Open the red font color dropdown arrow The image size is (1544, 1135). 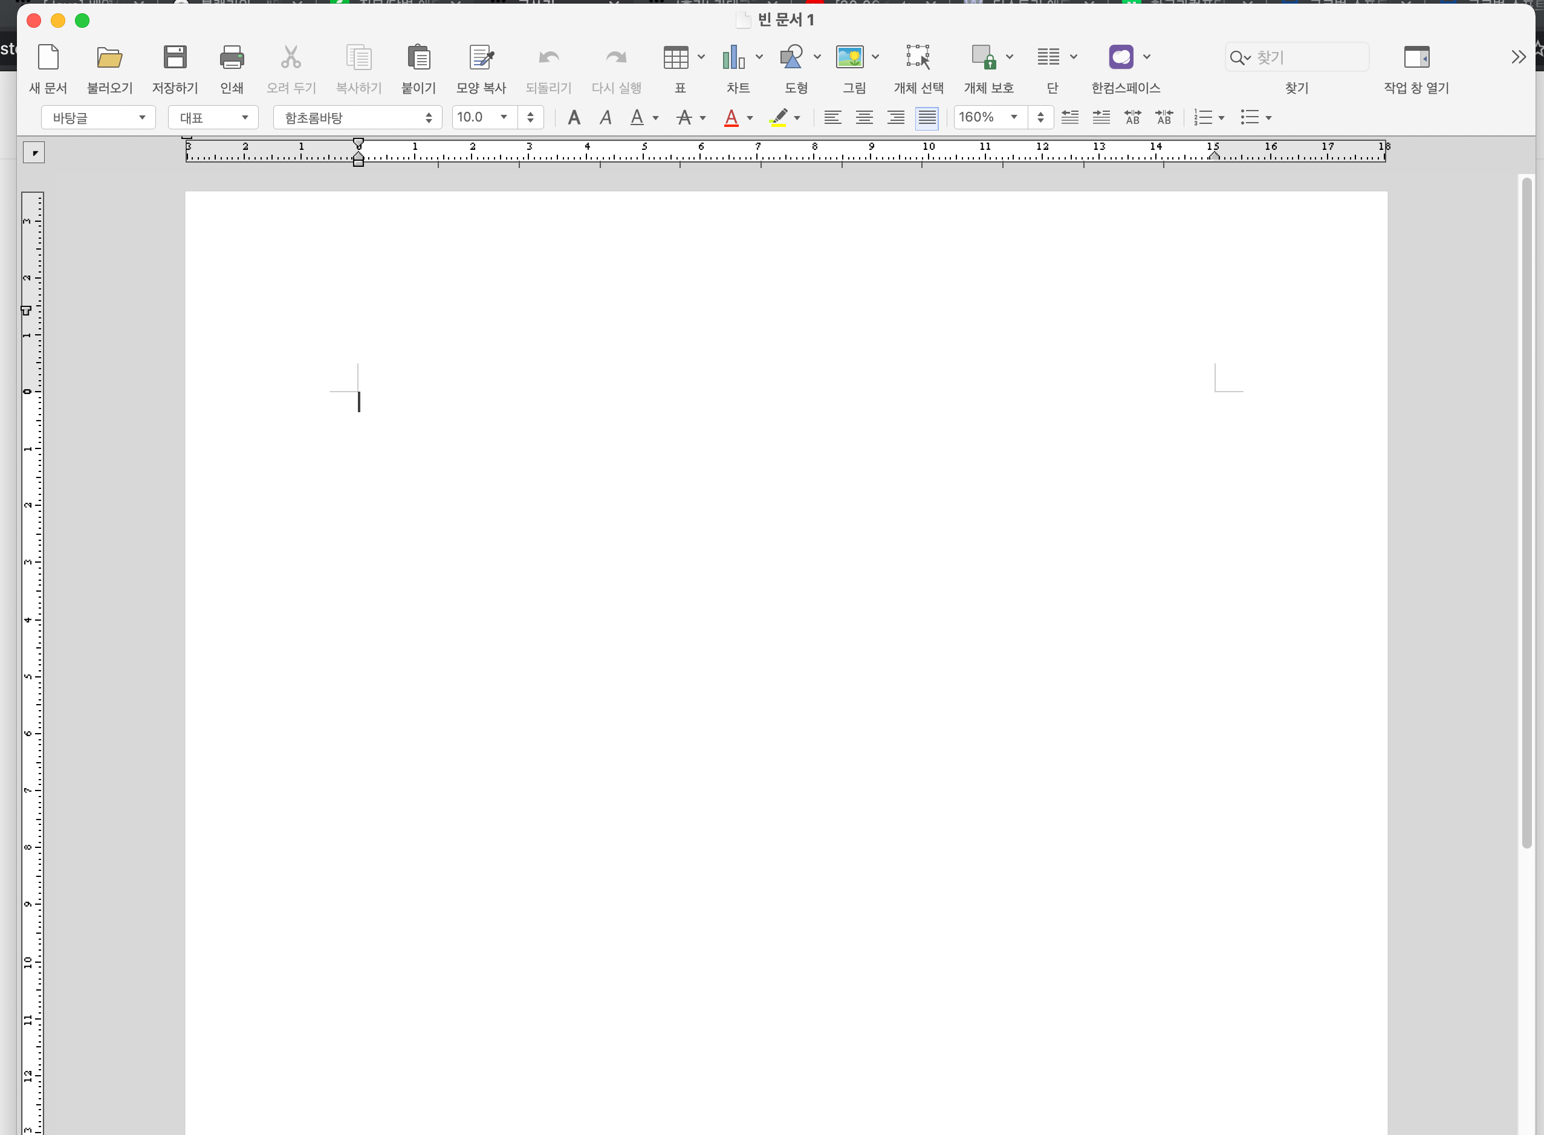point(750,118)
